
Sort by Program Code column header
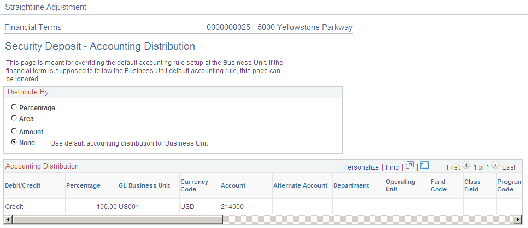[509, 185]
